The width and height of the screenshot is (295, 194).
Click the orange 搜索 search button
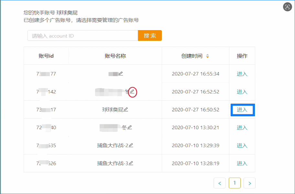click(x=150, y=36)
